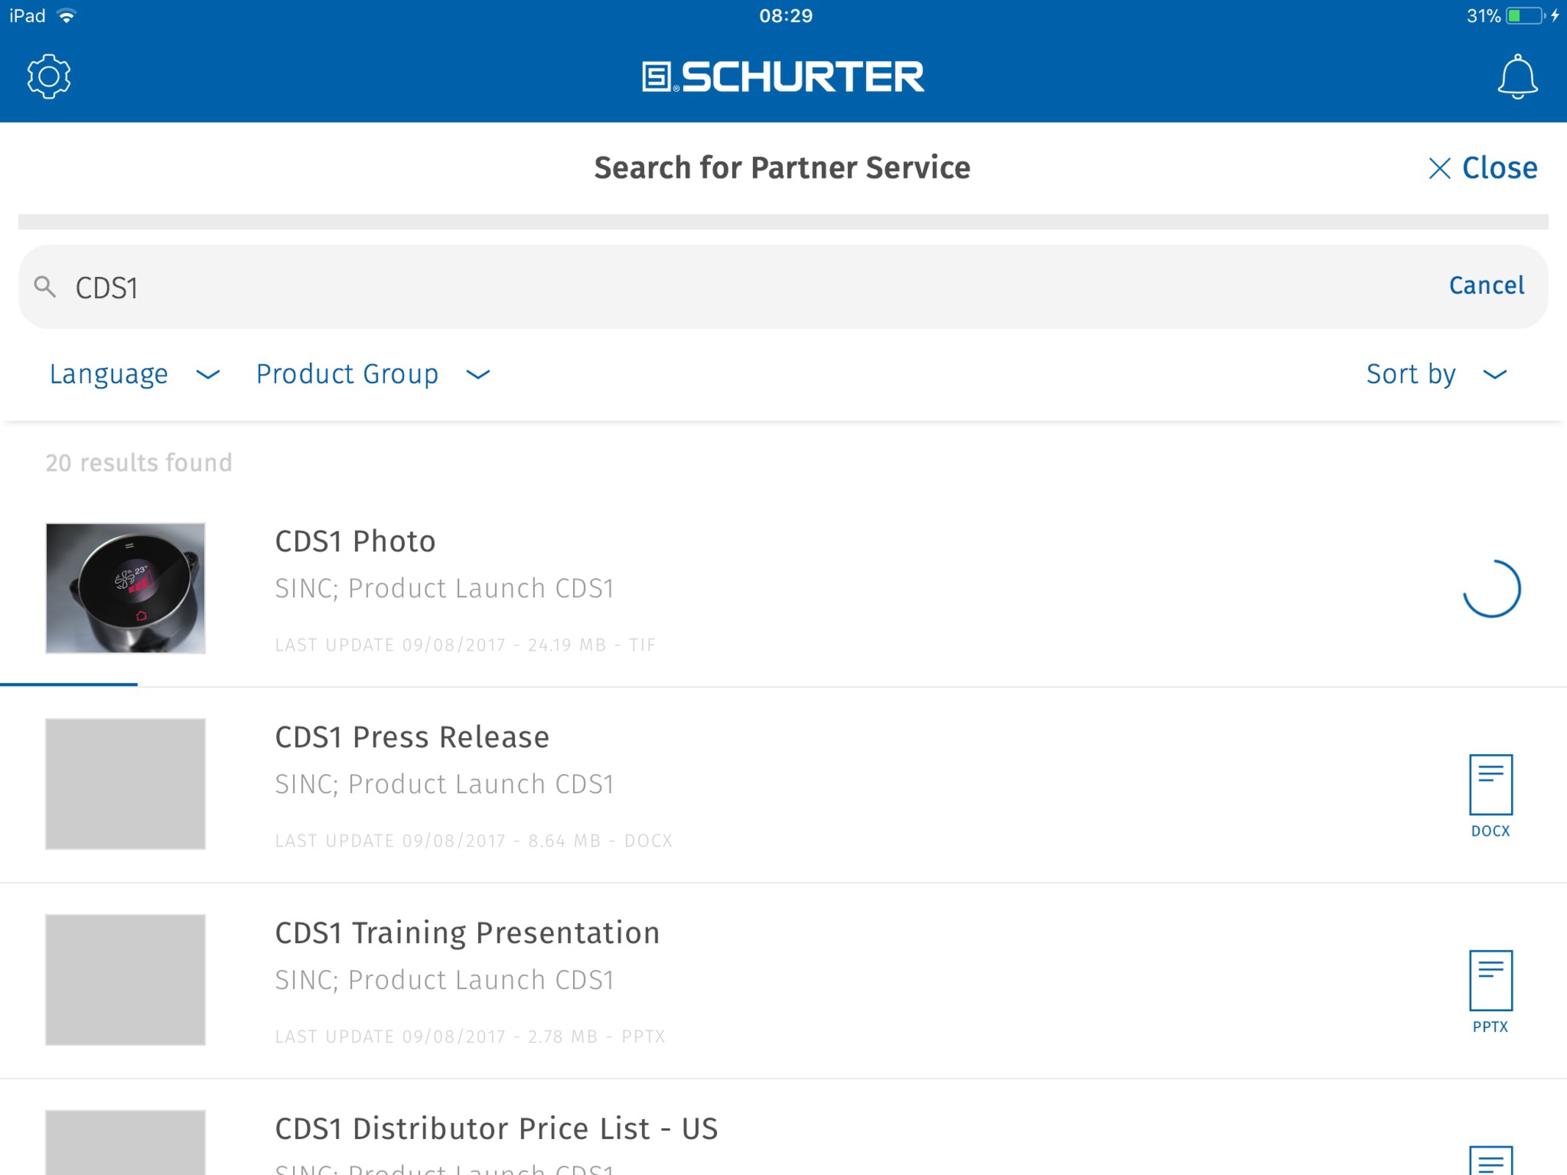Screen dimensions: 1567x1175
Task: Close the Partner Service search panel
Action: [x=1482, y=168]
